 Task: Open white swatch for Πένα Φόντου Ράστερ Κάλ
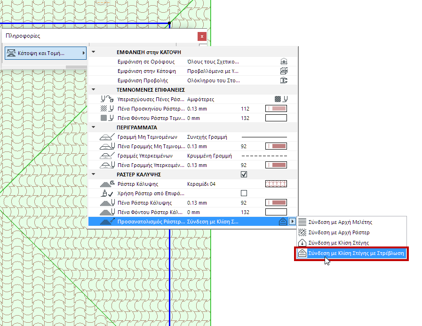coord(276,212)
